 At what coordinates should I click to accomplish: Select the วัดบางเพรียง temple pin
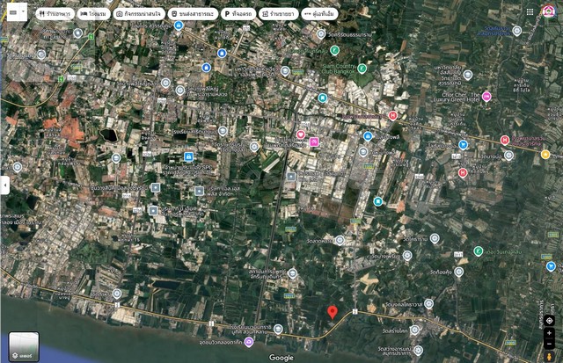(x=406, y=256)
